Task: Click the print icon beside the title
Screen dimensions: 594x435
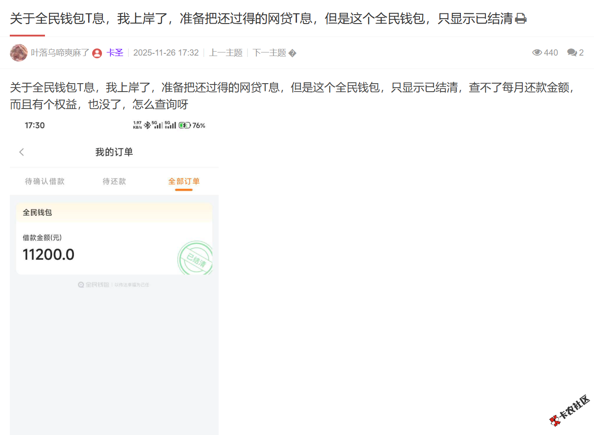Action: [521, 19]
